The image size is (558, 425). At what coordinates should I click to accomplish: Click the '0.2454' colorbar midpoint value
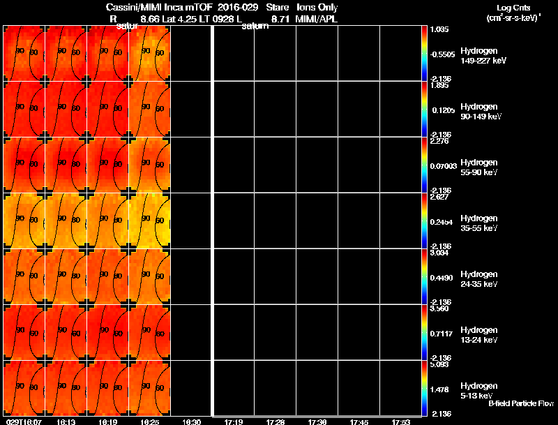click(442, 222)
